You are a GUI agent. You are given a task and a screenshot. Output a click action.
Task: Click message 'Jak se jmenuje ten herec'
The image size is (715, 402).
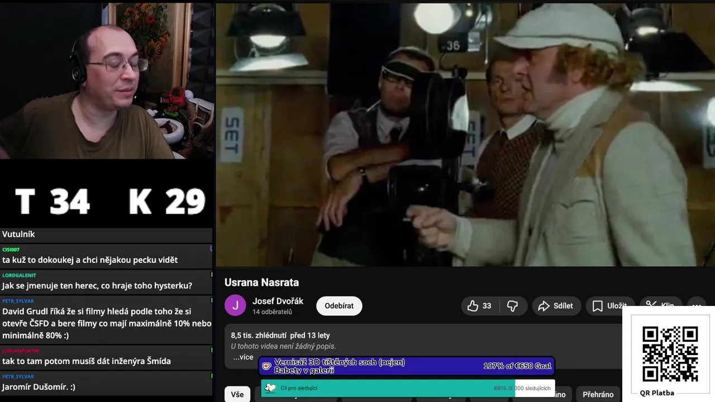coord(97,285)
